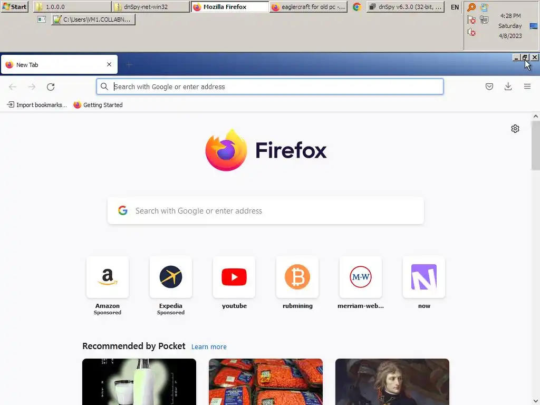Click the small window icon on second taskbar row
This screenshot has height=405, width=540.
42,20
